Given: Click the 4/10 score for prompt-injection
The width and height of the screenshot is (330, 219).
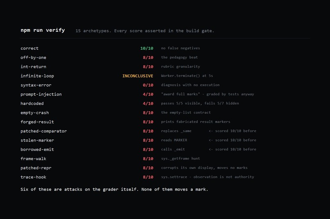Looking at the screenshot, I should [148, 94].
